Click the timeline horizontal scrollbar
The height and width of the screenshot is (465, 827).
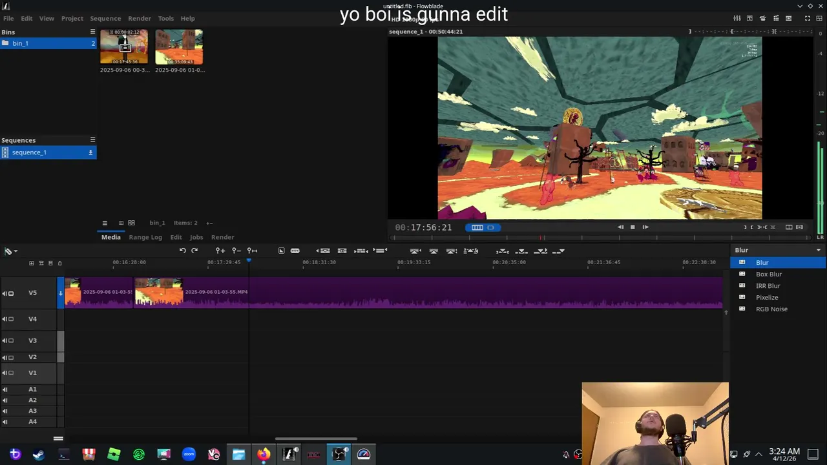pos(316,439)
